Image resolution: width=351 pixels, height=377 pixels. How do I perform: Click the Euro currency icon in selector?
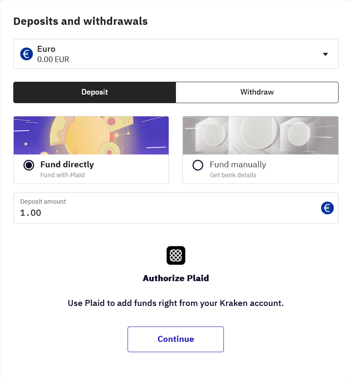pyautogui.click(x=27, y=54)
